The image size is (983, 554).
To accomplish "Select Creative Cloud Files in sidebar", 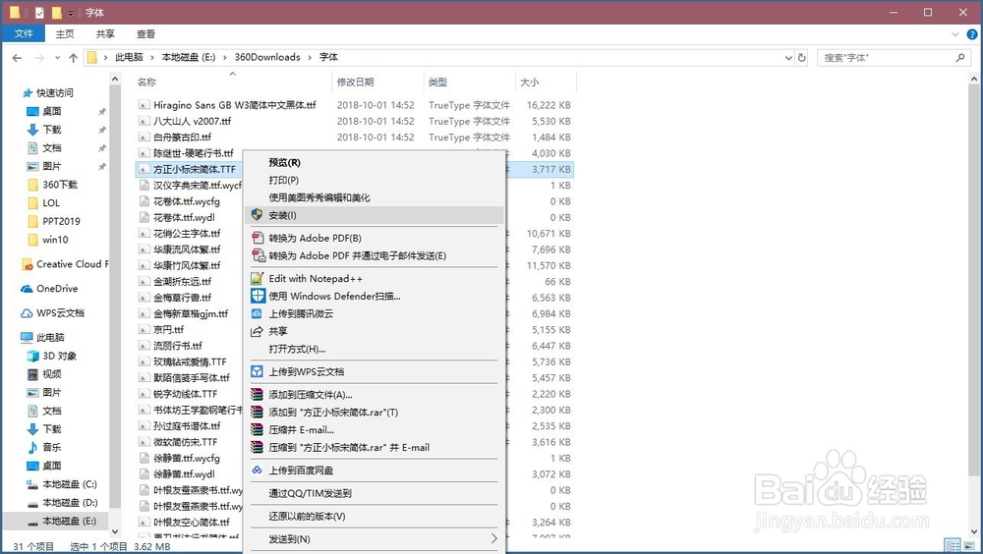I will pyautogui.click(x=65, y=264).
